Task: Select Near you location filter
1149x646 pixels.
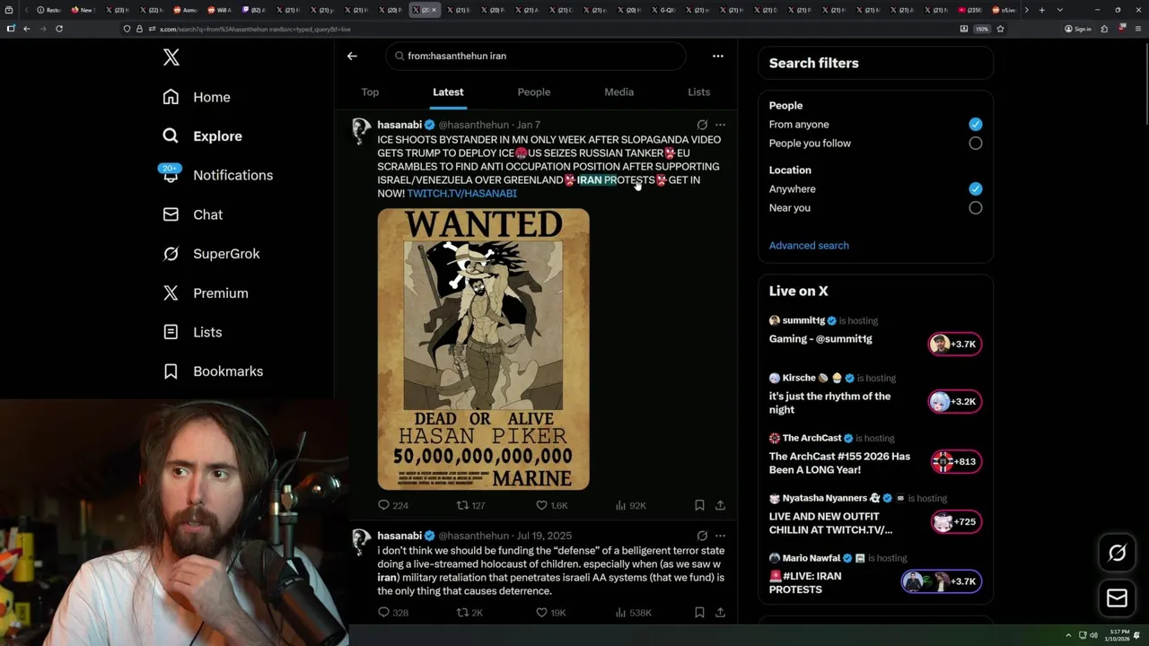Action: [976, 208]
